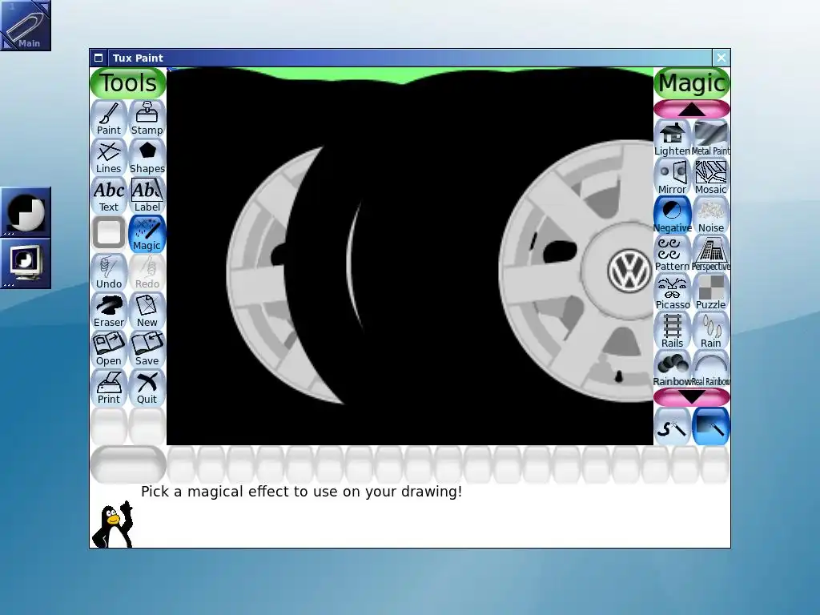Activate the Text tool
820x615 pixels.
pos(109,195)
